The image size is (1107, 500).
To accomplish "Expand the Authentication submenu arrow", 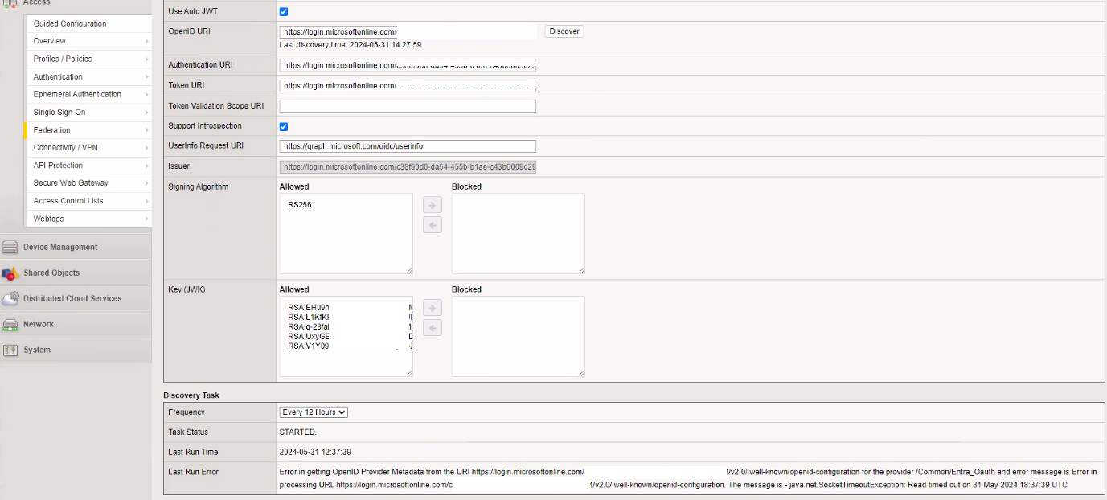I will 147,77.
